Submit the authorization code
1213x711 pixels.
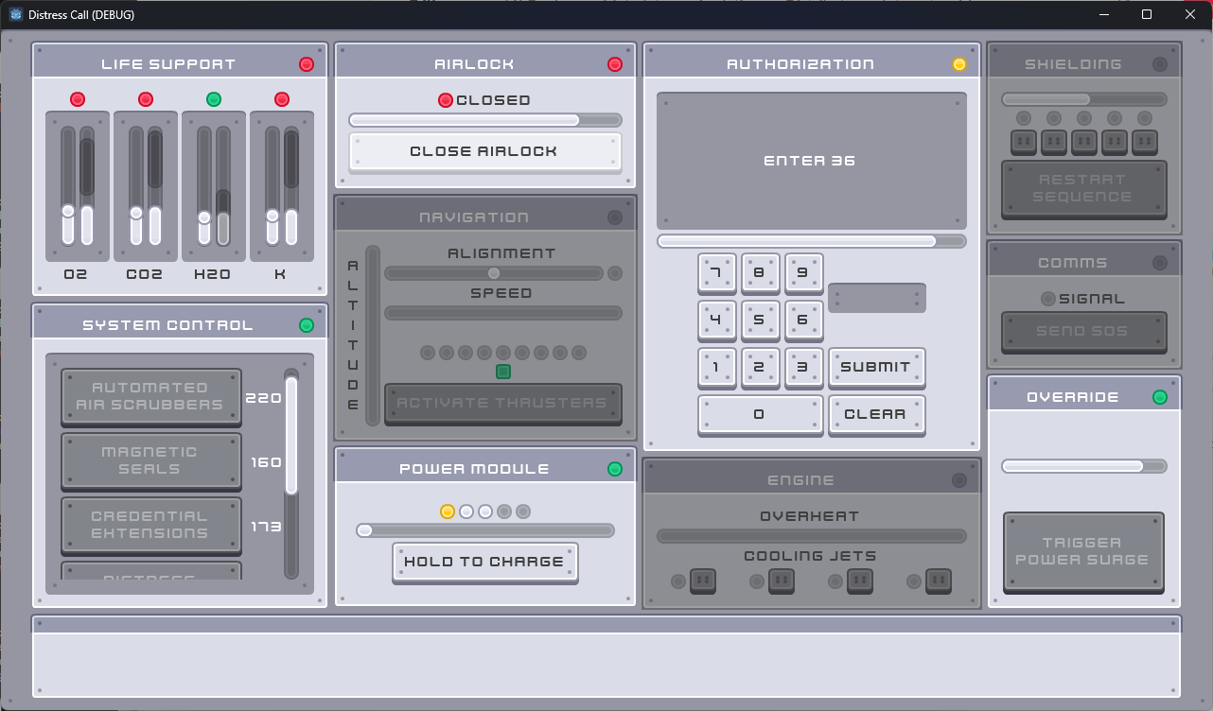pos(876,368)
